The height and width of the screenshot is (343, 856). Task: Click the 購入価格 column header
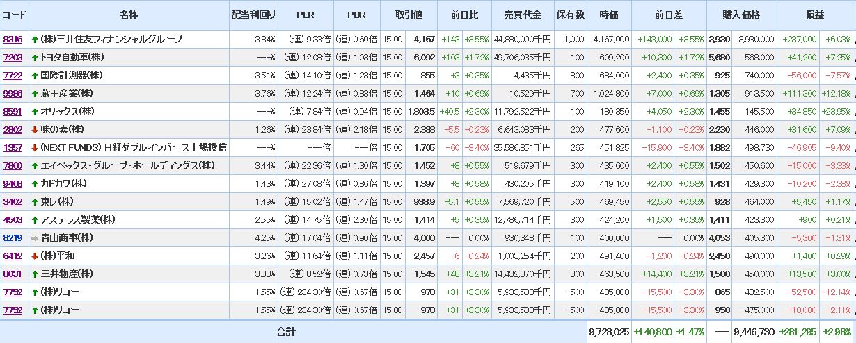point(741,15)
